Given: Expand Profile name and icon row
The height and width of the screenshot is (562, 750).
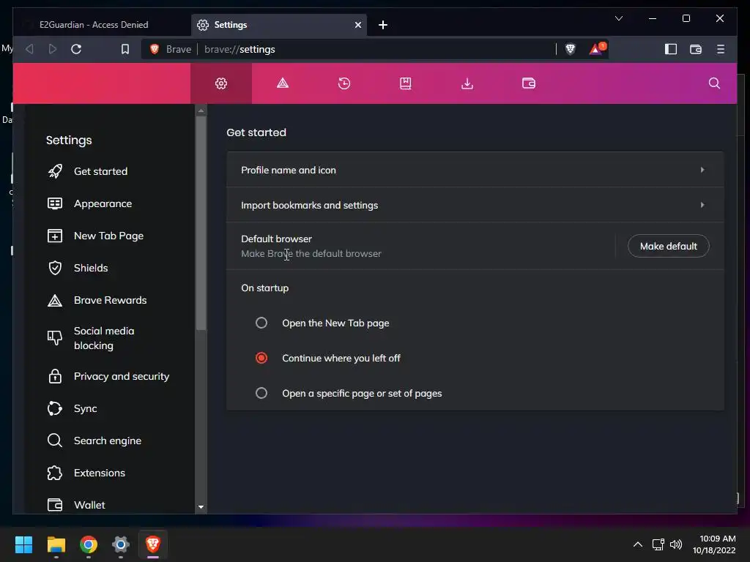Looking at the screenshot, I should (475, 170).
